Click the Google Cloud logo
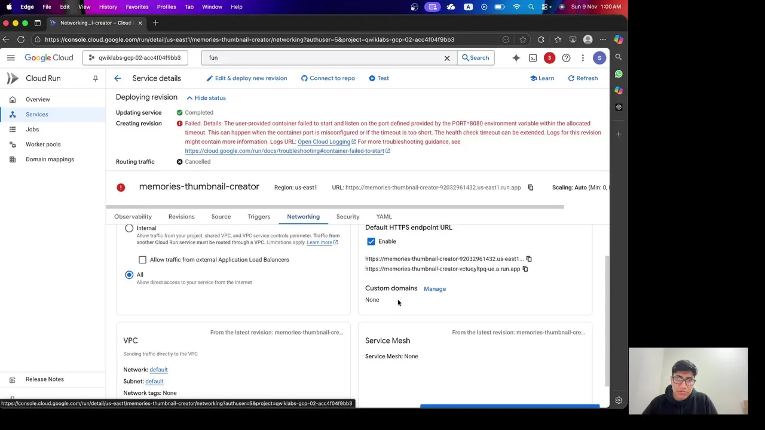 click(48, 58)
